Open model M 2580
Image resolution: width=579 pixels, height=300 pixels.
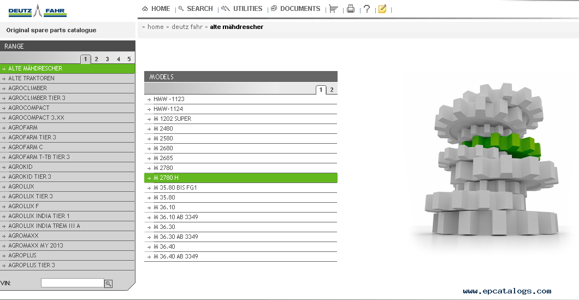pyautogui.click(x=241, y=138)
